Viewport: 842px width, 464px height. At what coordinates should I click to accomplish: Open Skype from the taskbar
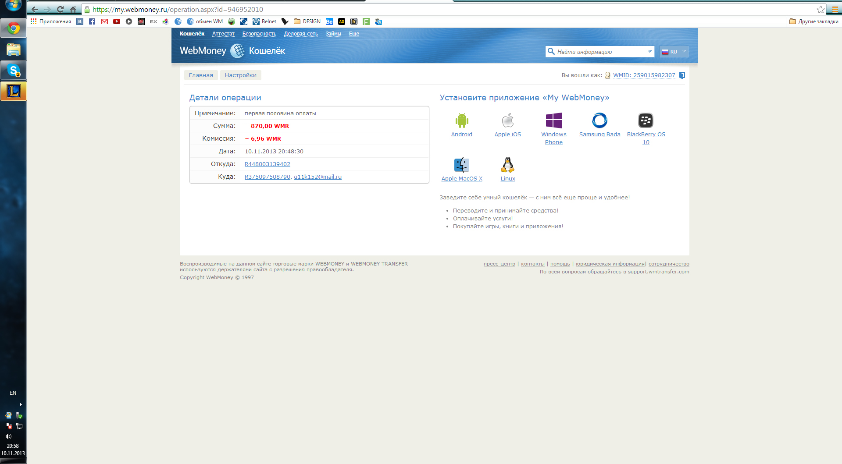point(14,70)
